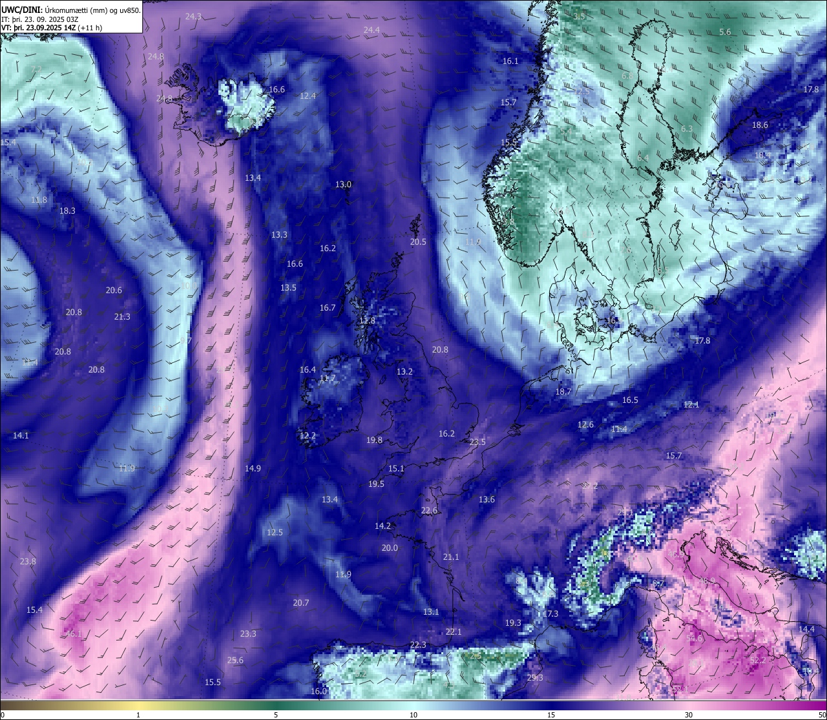Select the 12.5 value label

coord(275,532)
